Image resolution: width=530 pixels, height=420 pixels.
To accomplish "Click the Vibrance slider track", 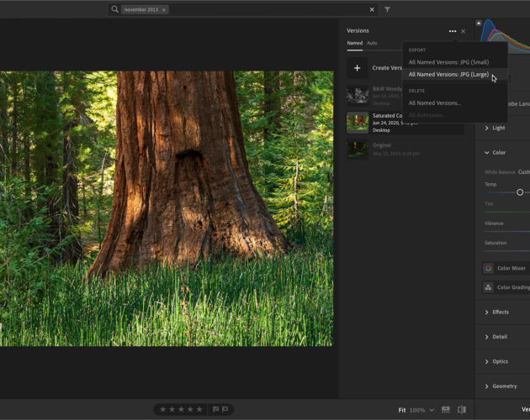I will point(507,231).
